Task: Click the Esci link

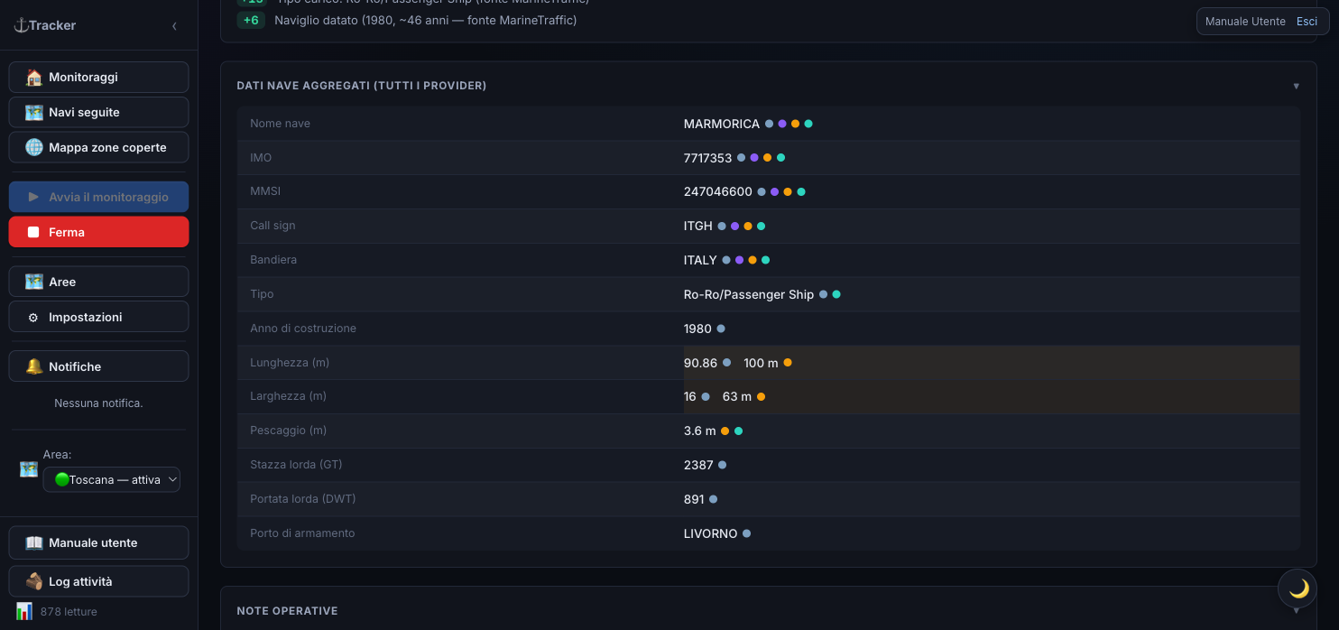Action: point(1307,22)
